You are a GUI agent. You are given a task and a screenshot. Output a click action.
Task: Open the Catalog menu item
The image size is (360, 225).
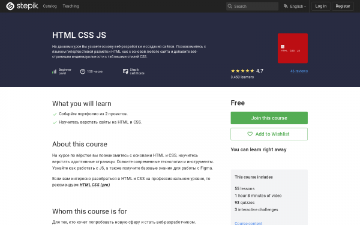(x=50, y=6)
